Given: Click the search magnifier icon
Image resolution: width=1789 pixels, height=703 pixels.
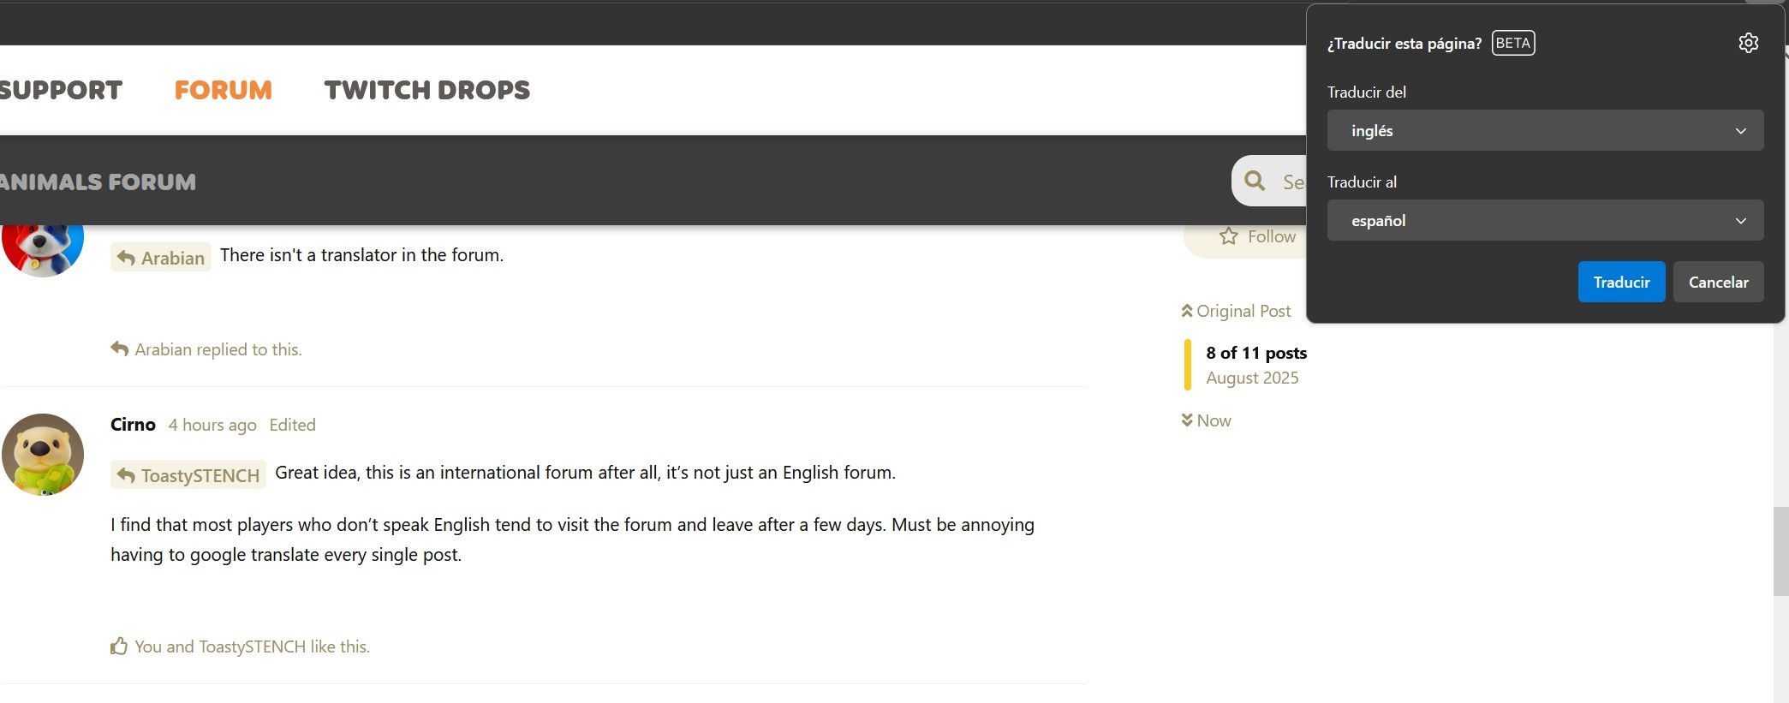Looking at the screenshot, I should click(x=1255, y=181).
